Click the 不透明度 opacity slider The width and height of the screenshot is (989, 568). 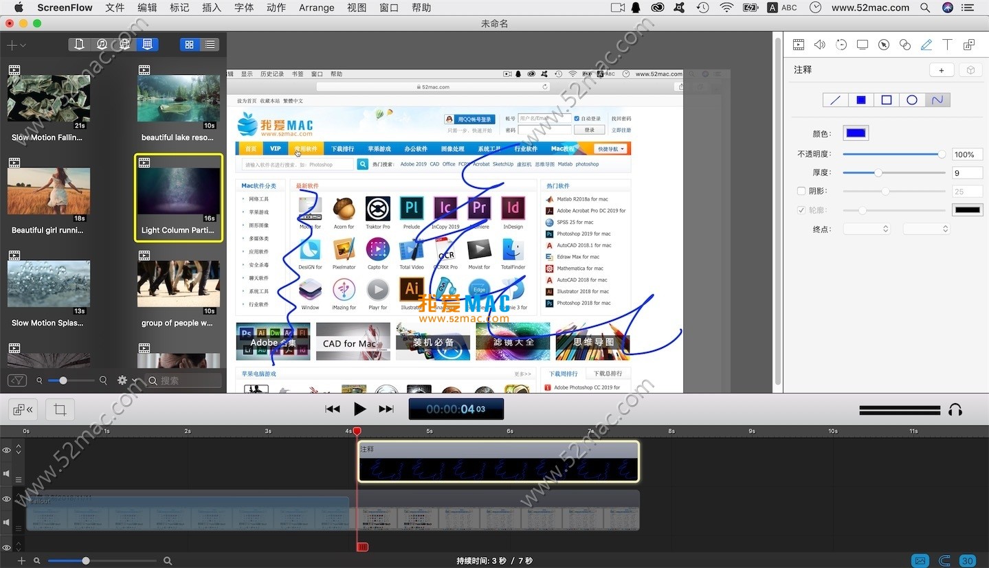tap(894, 155)
